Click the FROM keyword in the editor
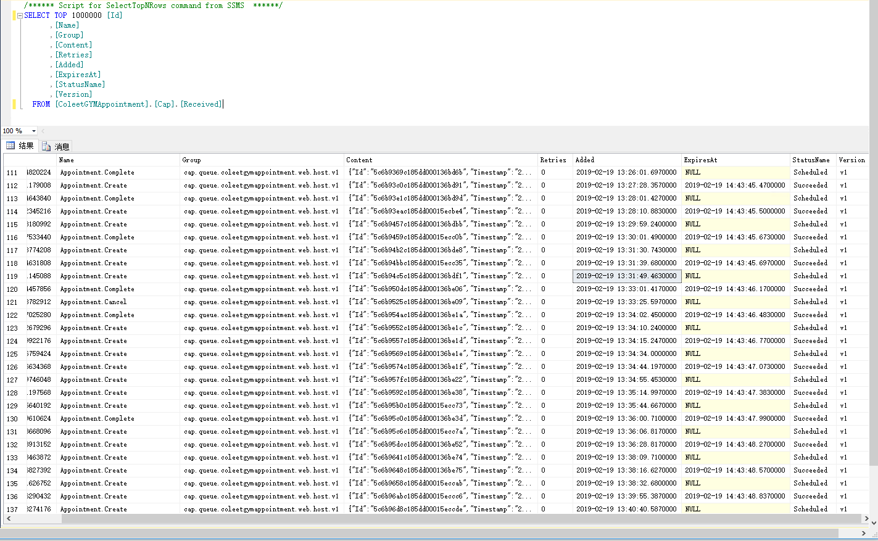Viewport: 878px width, 541px height. [x=41, y=104]
